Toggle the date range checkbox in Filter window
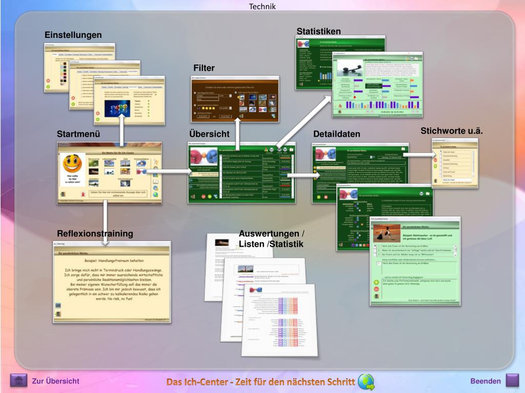 coord(195,113)
